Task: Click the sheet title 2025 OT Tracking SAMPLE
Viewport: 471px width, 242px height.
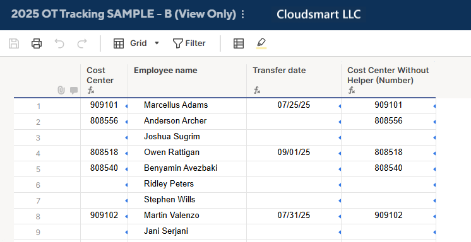Action: click(124, 14)
